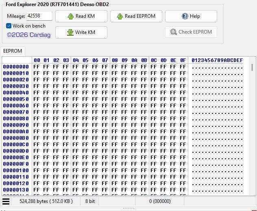Click the 0123456789ABCDEF ASCII column header
The image size is (257, 211).
[217, 60]
